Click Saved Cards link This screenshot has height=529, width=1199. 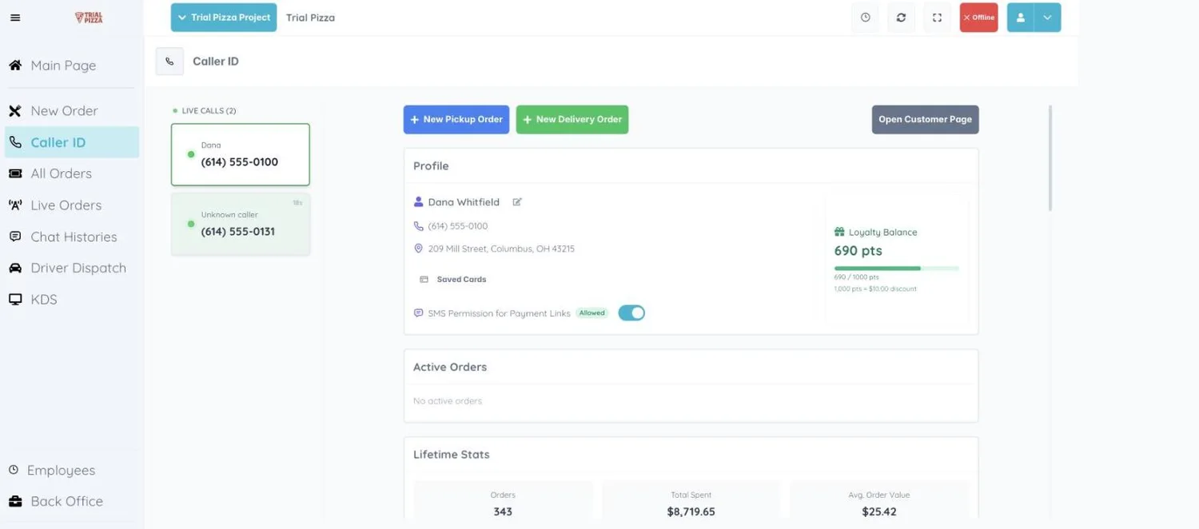461,280
